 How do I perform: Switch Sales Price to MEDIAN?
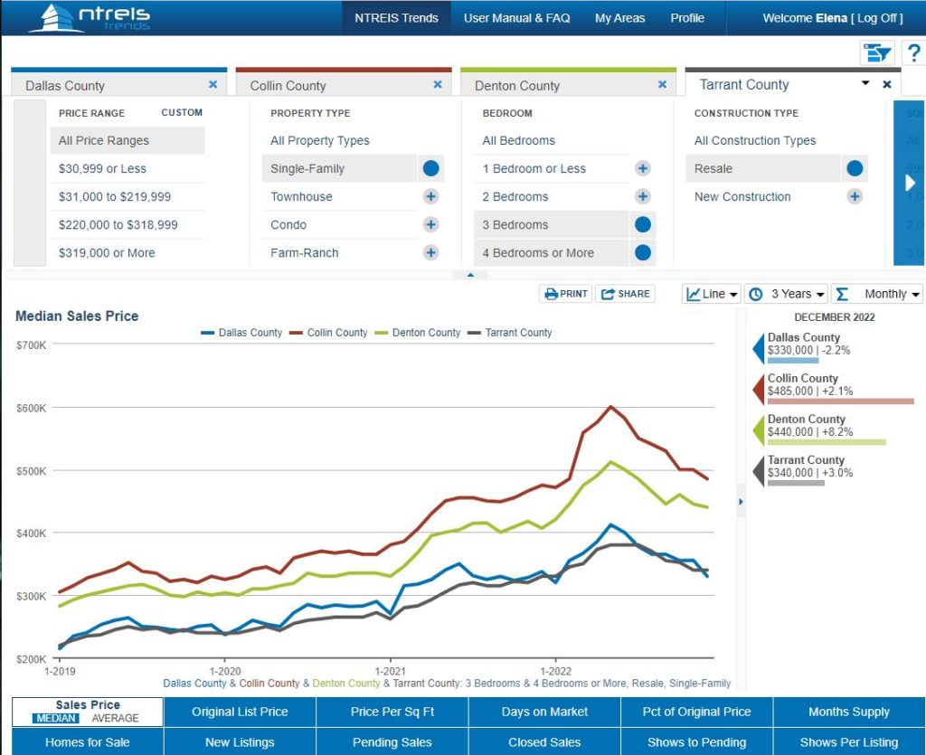pos(56,718)
